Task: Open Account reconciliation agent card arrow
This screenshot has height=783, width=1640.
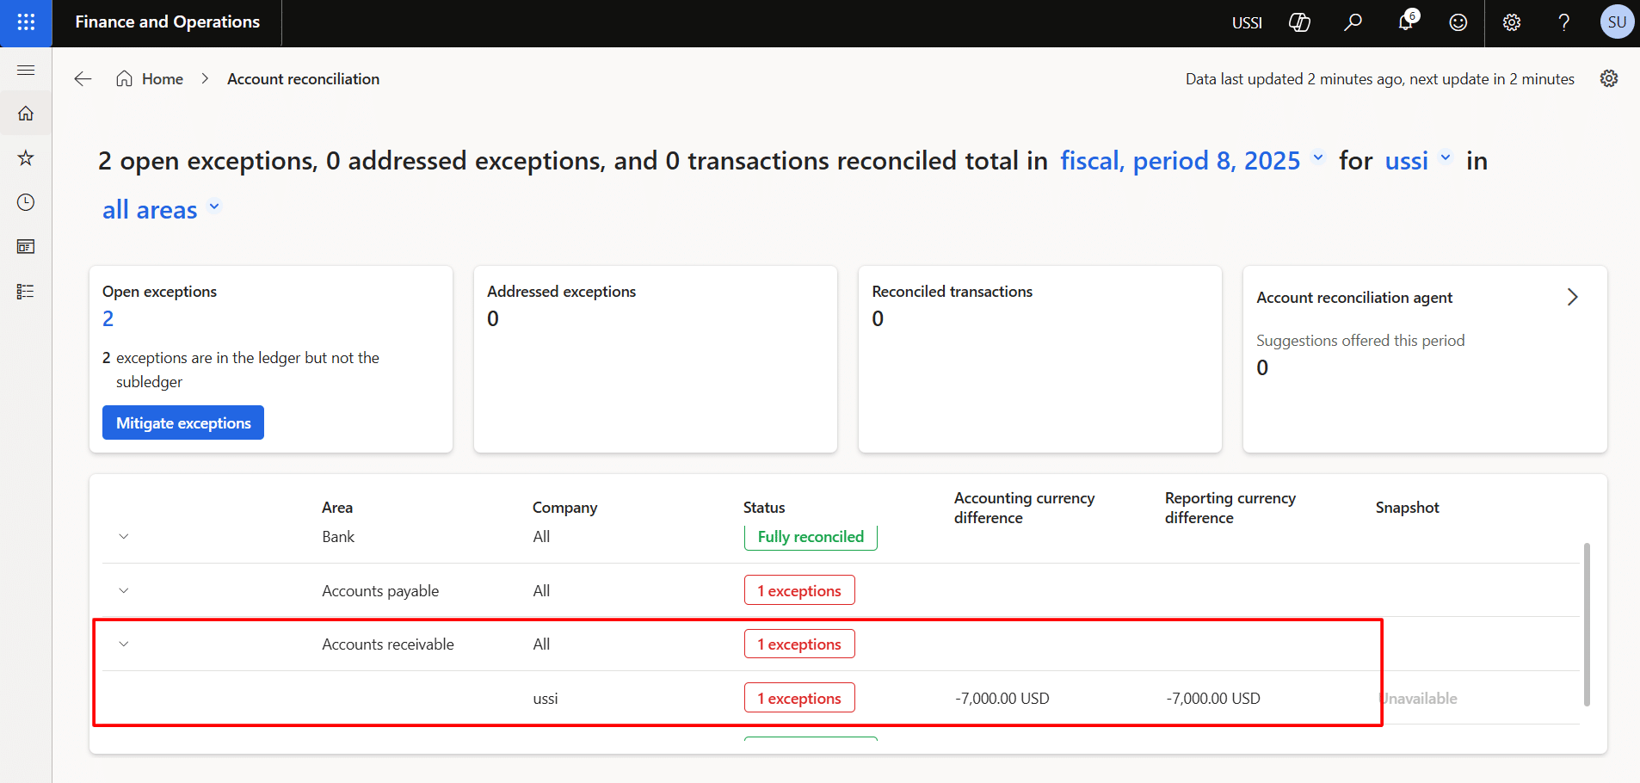Action: pos(1572,297)
